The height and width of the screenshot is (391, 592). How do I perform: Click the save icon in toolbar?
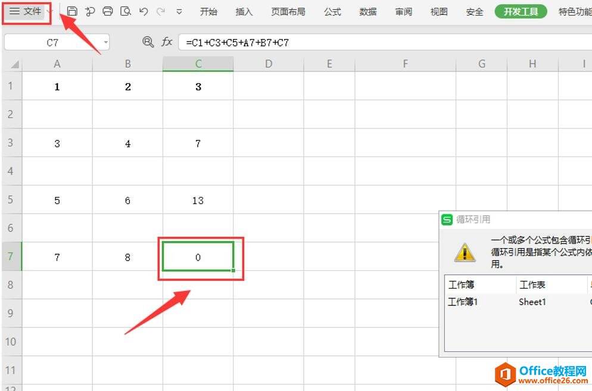click(72, 11)
